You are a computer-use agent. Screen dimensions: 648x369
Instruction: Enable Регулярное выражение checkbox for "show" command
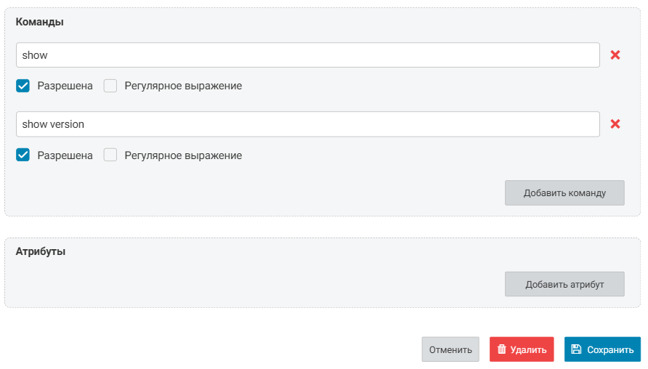click(110, 86)
